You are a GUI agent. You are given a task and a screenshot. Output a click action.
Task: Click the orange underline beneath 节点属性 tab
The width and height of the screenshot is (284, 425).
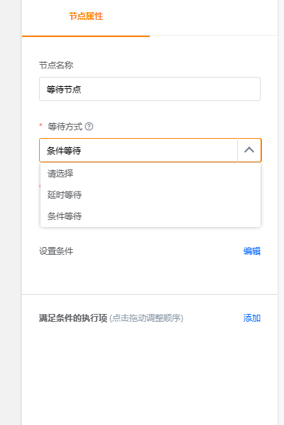(86, 36)
